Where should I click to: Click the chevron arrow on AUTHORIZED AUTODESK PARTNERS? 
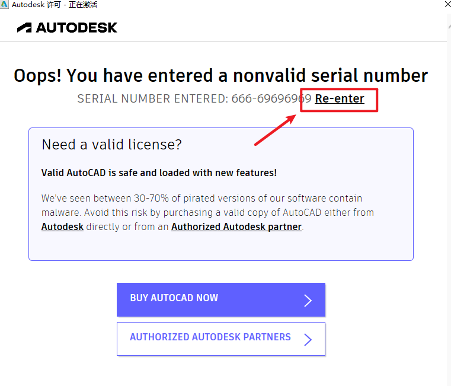point(308,339)
